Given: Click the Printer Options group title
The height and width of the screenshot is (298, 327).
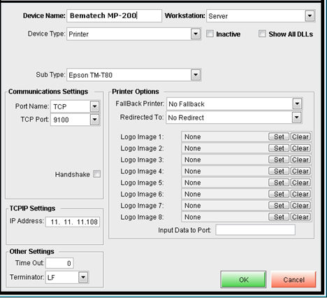Looking at the screenshot, I should pos(136,92).
